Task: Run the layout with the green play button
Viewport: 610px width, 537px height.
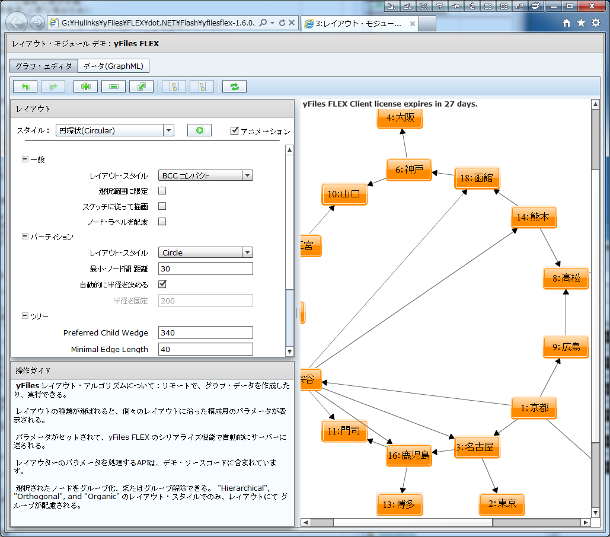Action: (199, 130)
